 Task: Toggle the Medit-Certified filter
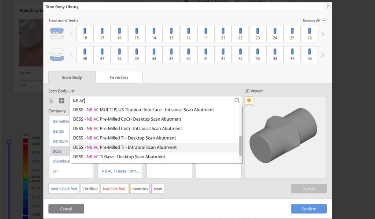tap(64, 189)
